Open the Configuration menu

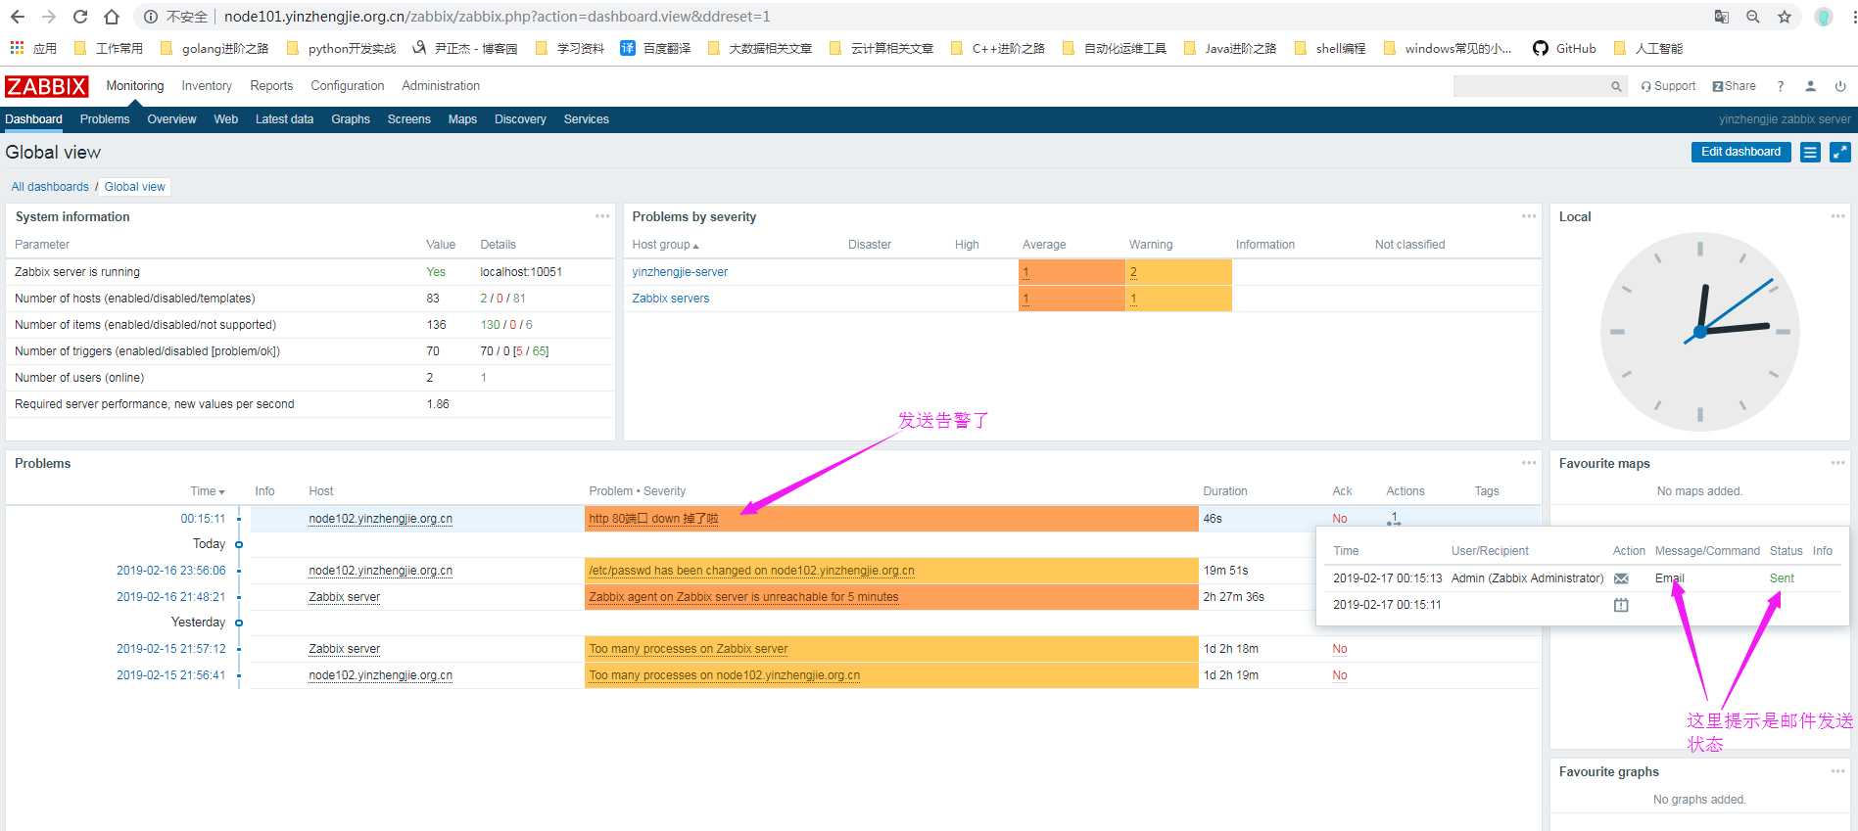(348, 86)
